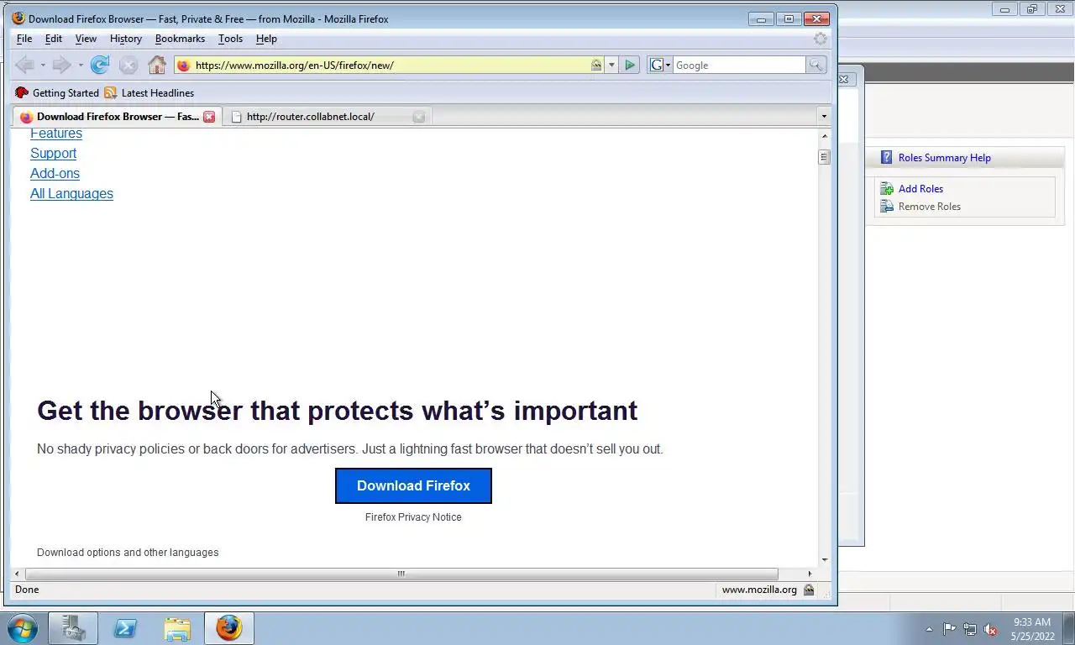Click the taskbar clock showing 9:33 AM
Image resolution: width=1075 pixels, height=645 pixels.
coord(1032,629)
